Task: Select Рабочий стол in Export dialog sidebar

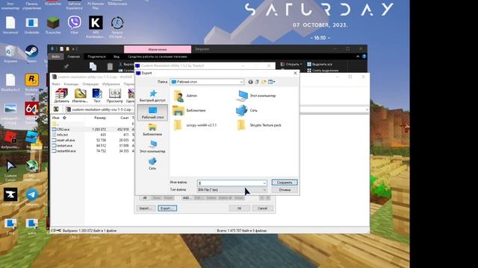Action: coord(152,112)
